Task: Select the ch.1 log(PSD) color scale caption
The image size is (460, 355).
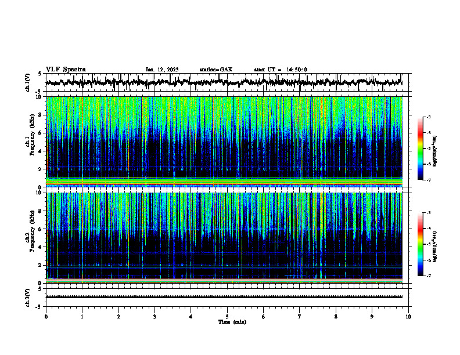Action: point(435,151)
